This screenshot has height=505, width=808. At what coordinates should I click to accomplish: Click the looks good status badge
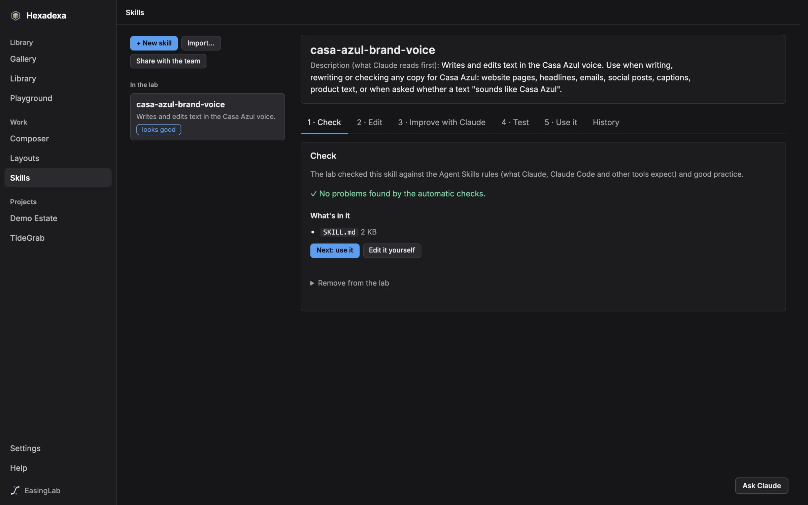click(x=159, y=130)
